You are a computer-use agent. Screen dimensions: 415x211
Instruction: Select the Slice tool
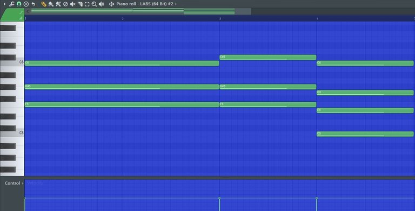[80, 4]
